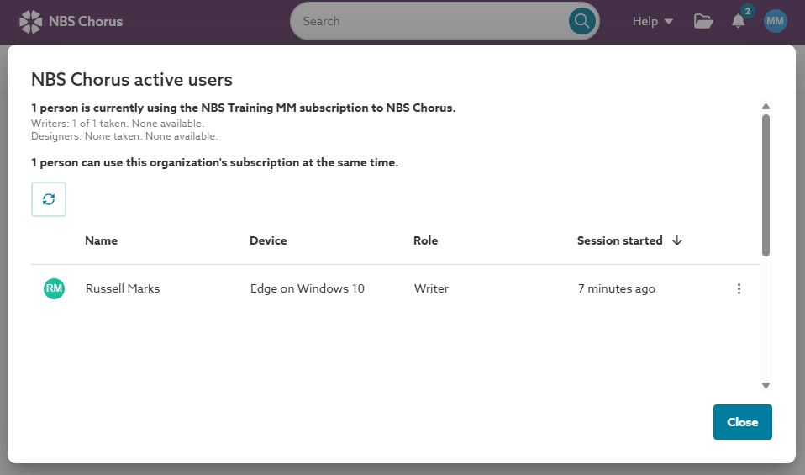This screenshot has height=475, width=805.
Task: Click Session started column header
Action: coord(619,240)
